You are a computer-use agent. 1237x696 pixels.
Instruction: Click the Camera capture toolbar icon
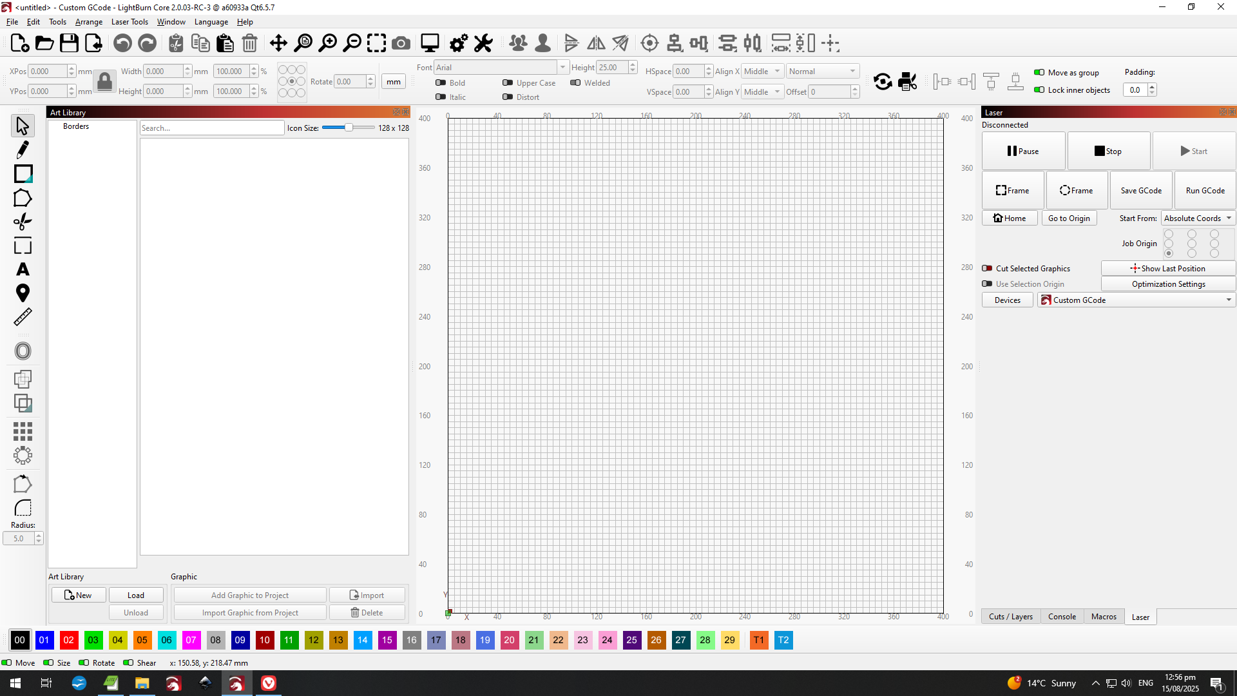coord(401,44)
